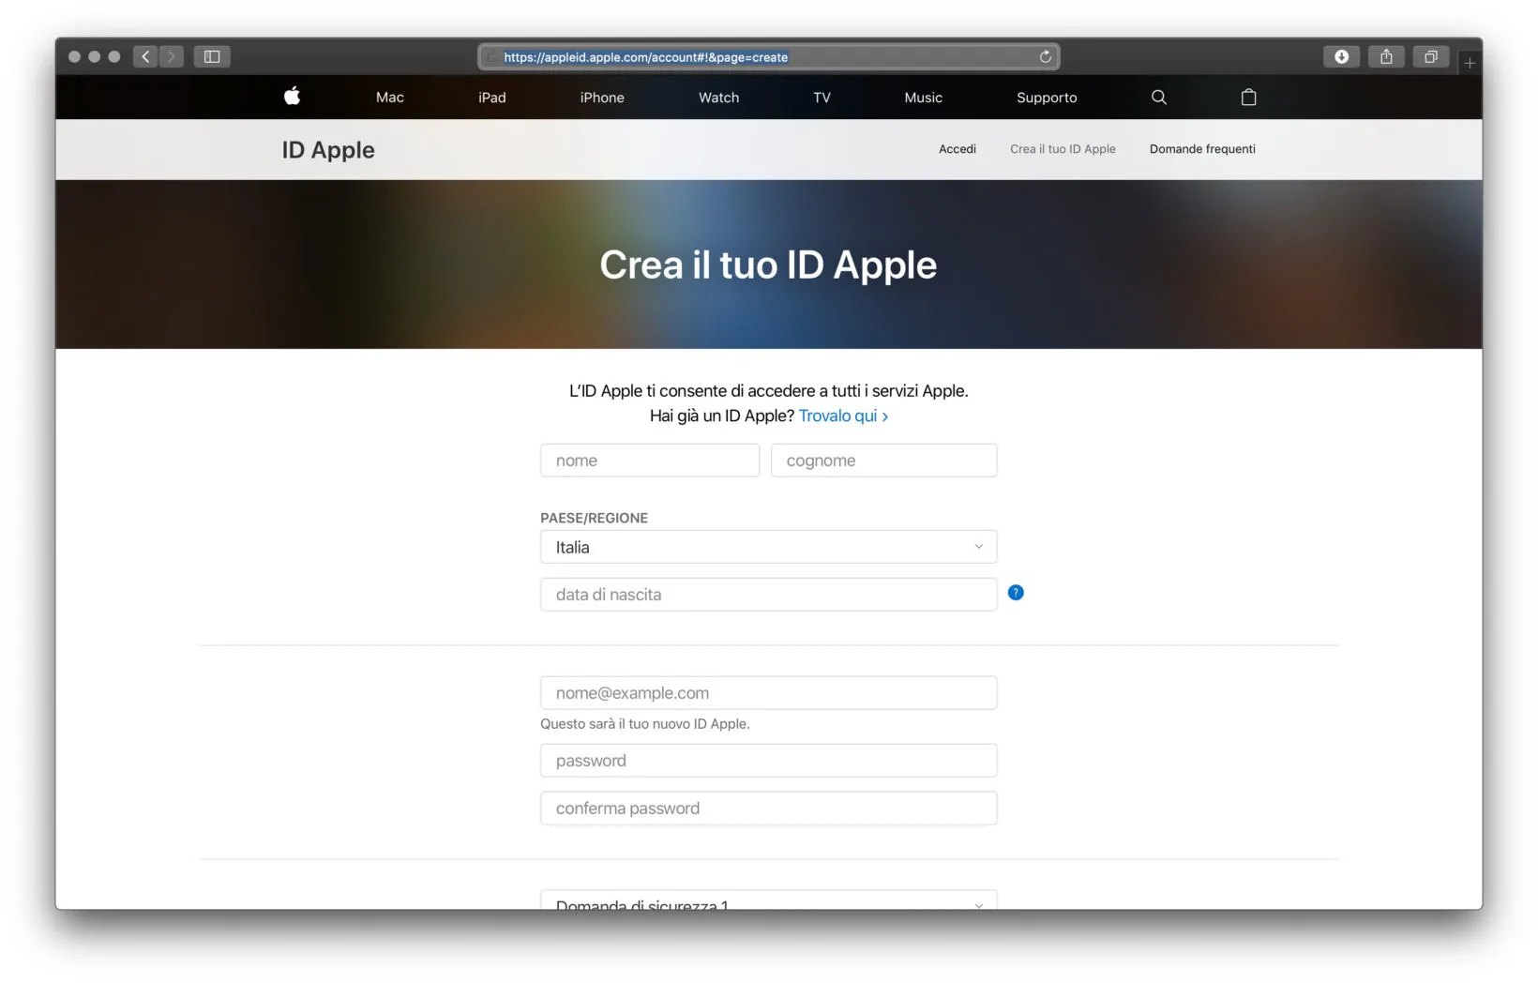
Task: Click the Trovalo qui link
Action: (837, 416)
